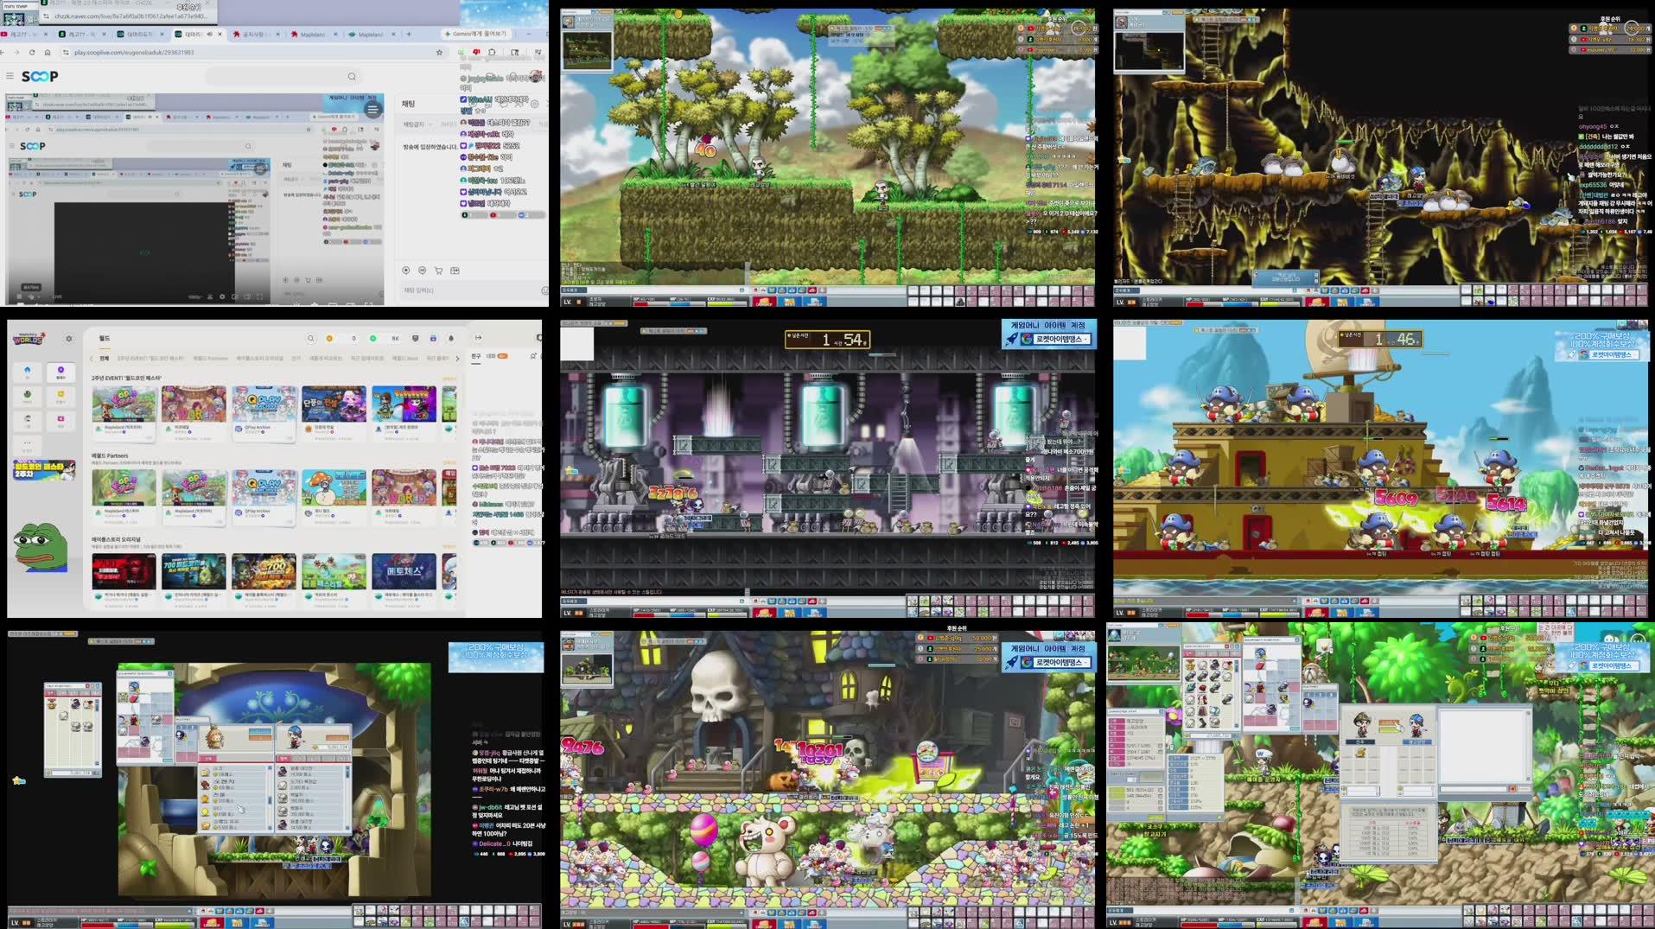1655x929 pixels.
Task: Select the yellow sidebar icon in Worlds
Action: [x=60, y=397]
